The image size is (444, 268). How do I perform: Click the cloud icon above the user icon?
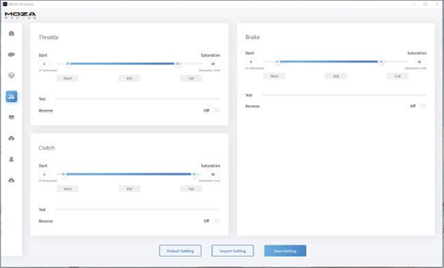click(x=12, y=138)
